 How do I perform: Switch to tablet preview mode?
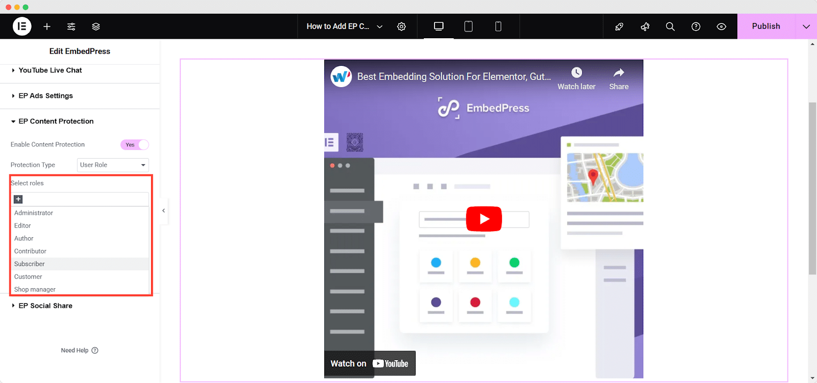click(x=468, y=27)
